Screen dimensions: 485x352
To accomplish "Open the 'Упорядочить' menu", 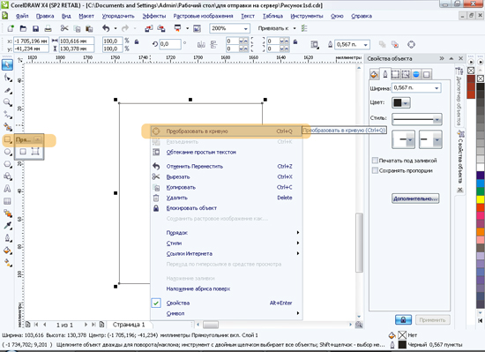I will pos(118,16).
